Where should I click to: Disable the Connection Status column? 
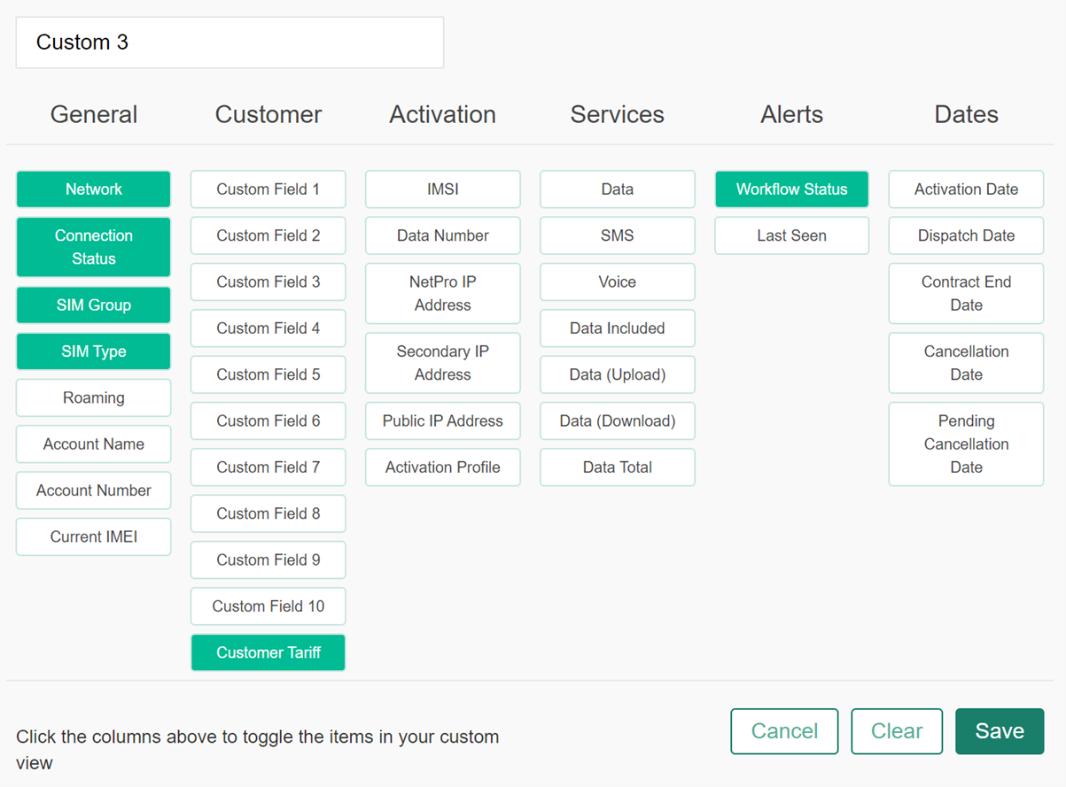[x=93, y=247]
